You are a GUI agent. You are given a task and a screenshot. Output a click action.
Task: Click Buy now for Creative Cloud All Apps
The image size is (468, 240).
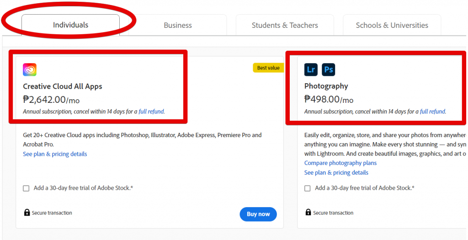click(258, 214)
